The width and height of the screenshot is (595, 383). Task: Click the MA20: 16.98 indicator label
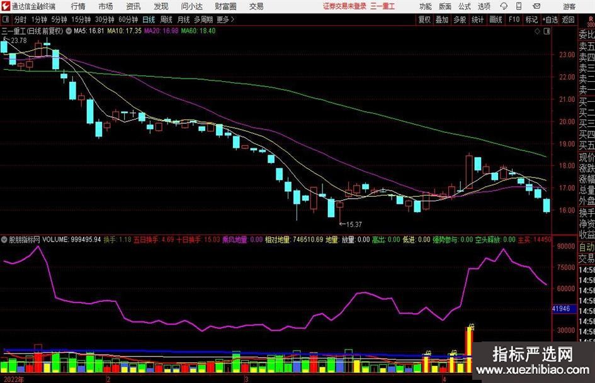pyautogui.click(x=161, y=31)
